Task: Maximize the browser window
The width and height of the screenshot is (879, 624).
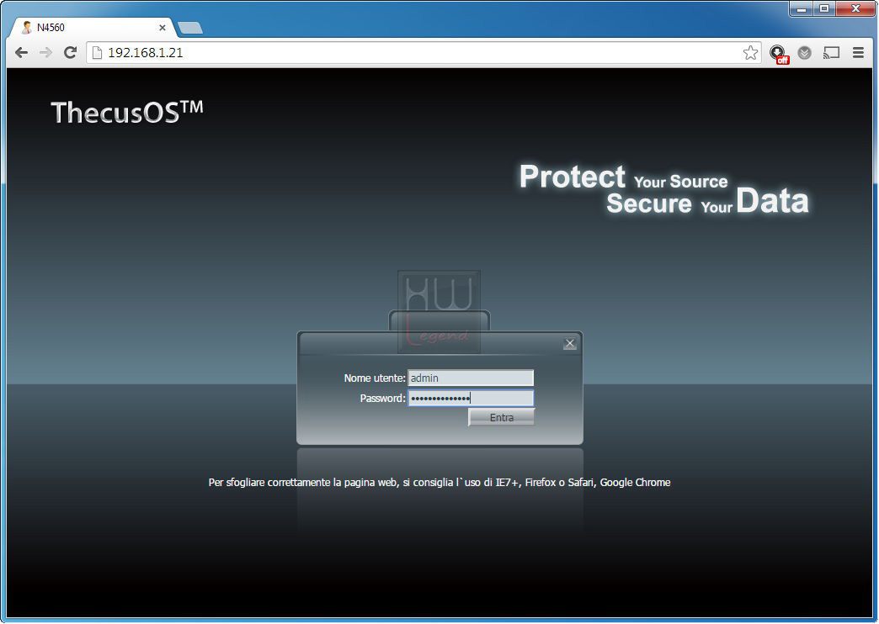Action: click(824, 8)
